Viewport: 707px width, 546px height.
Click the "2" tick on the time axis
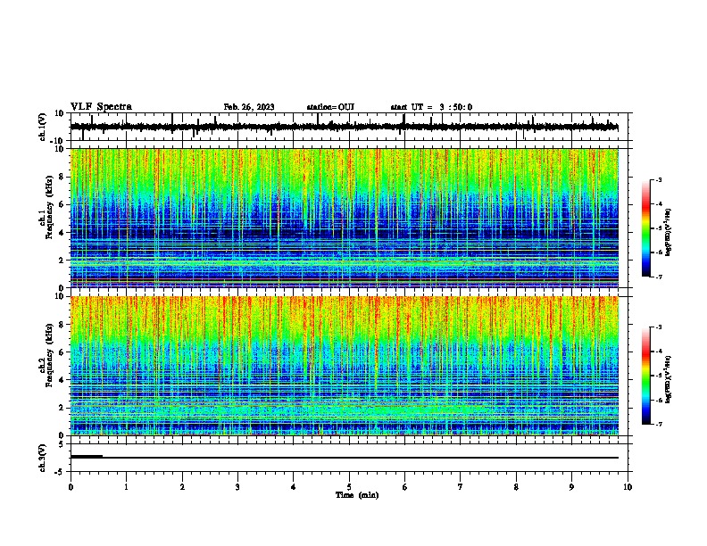point(182,487)
